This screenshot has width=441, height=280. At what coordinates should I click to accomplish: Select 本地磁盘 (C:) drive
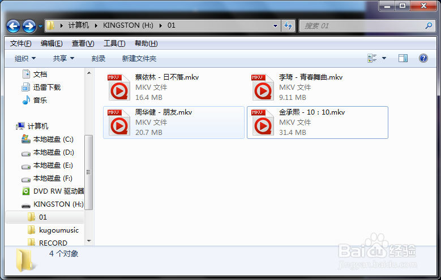53,139
